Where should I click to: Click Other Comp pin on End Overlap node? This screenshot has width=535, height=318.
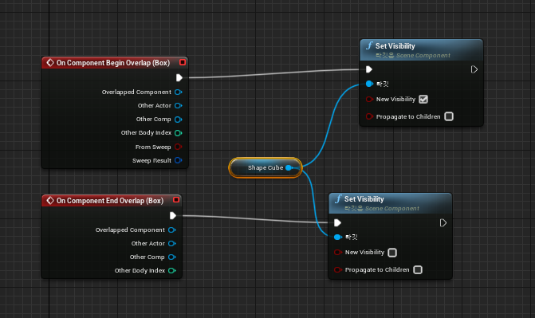pos(172,257)
